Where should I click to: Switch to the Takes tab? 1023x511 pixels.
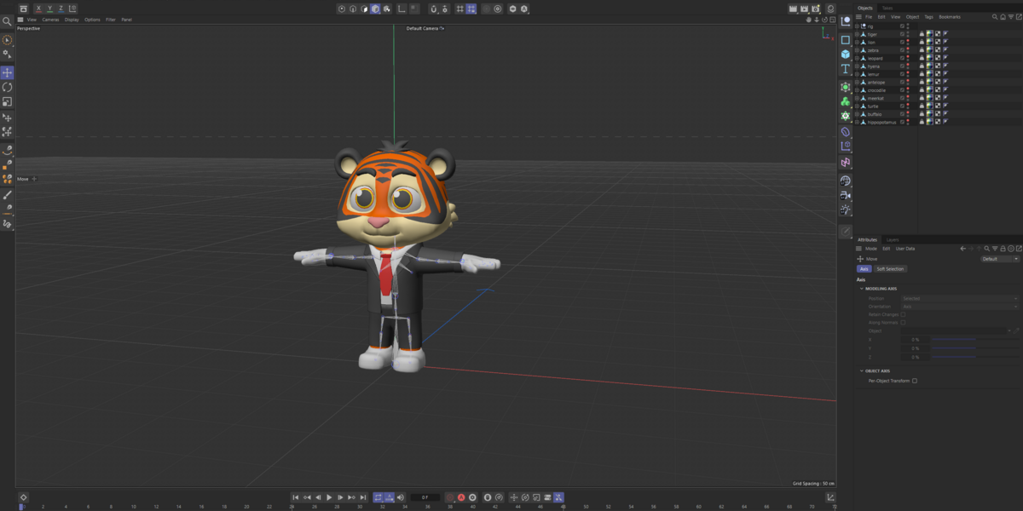(887, 8)
